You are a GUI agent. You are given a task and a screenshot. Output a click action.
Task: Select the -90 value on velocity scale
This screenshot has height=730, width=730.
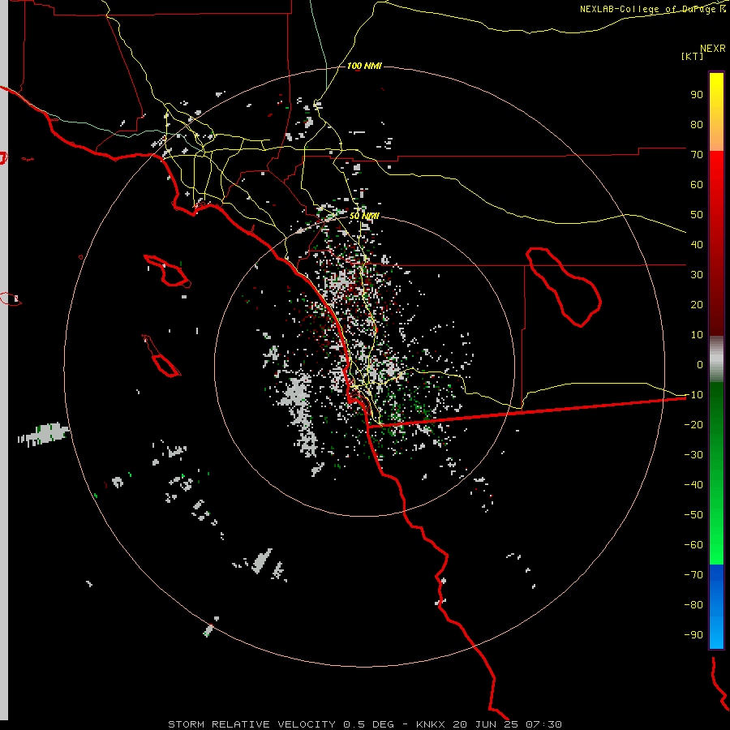pyautogui.click(x=693, y=635)
